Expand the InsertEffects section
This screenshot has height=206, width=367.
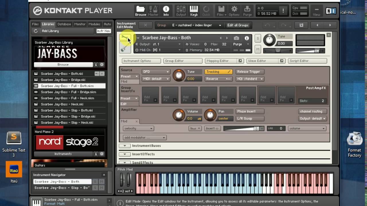(125, 154)
